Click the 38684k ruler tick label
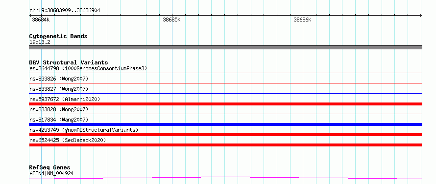Viewport: 436px width, 184px height. (41, 20)
